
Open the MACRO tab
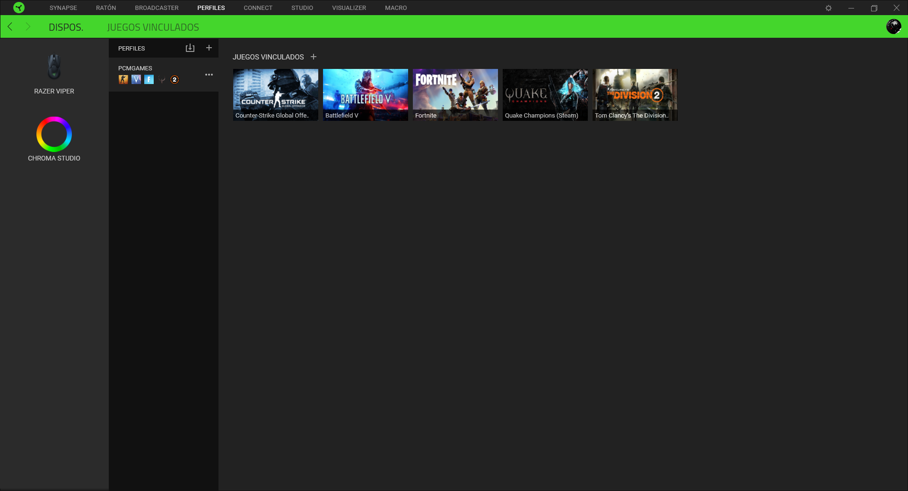coord(396,8)
